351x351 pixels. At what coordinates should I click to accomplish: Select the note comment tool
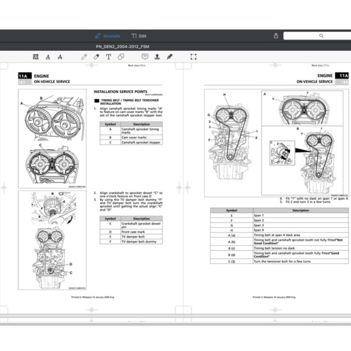pyautogui.click(x=145, y=57)
